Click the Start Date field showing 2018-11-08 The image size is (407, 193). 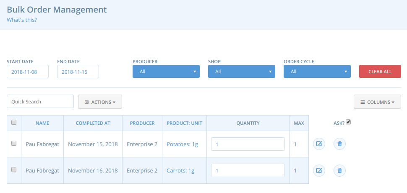coord(28,72)
